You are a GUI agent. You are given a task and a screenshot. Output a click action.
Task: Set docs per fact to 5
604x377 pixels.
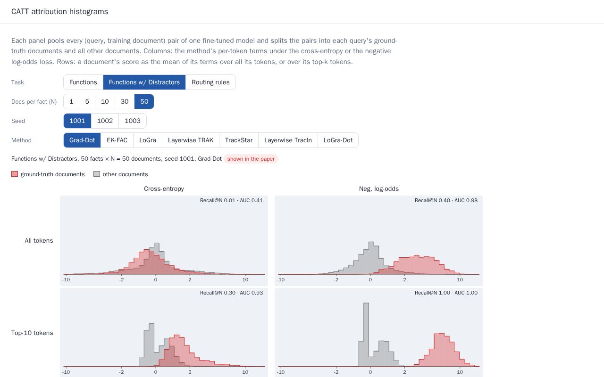point(87,101)
